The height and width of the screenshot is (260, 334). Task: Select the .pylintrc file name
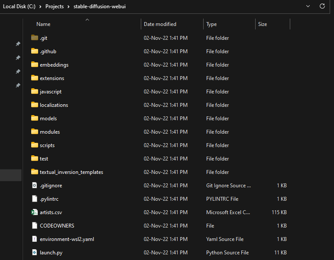point(49,199)
